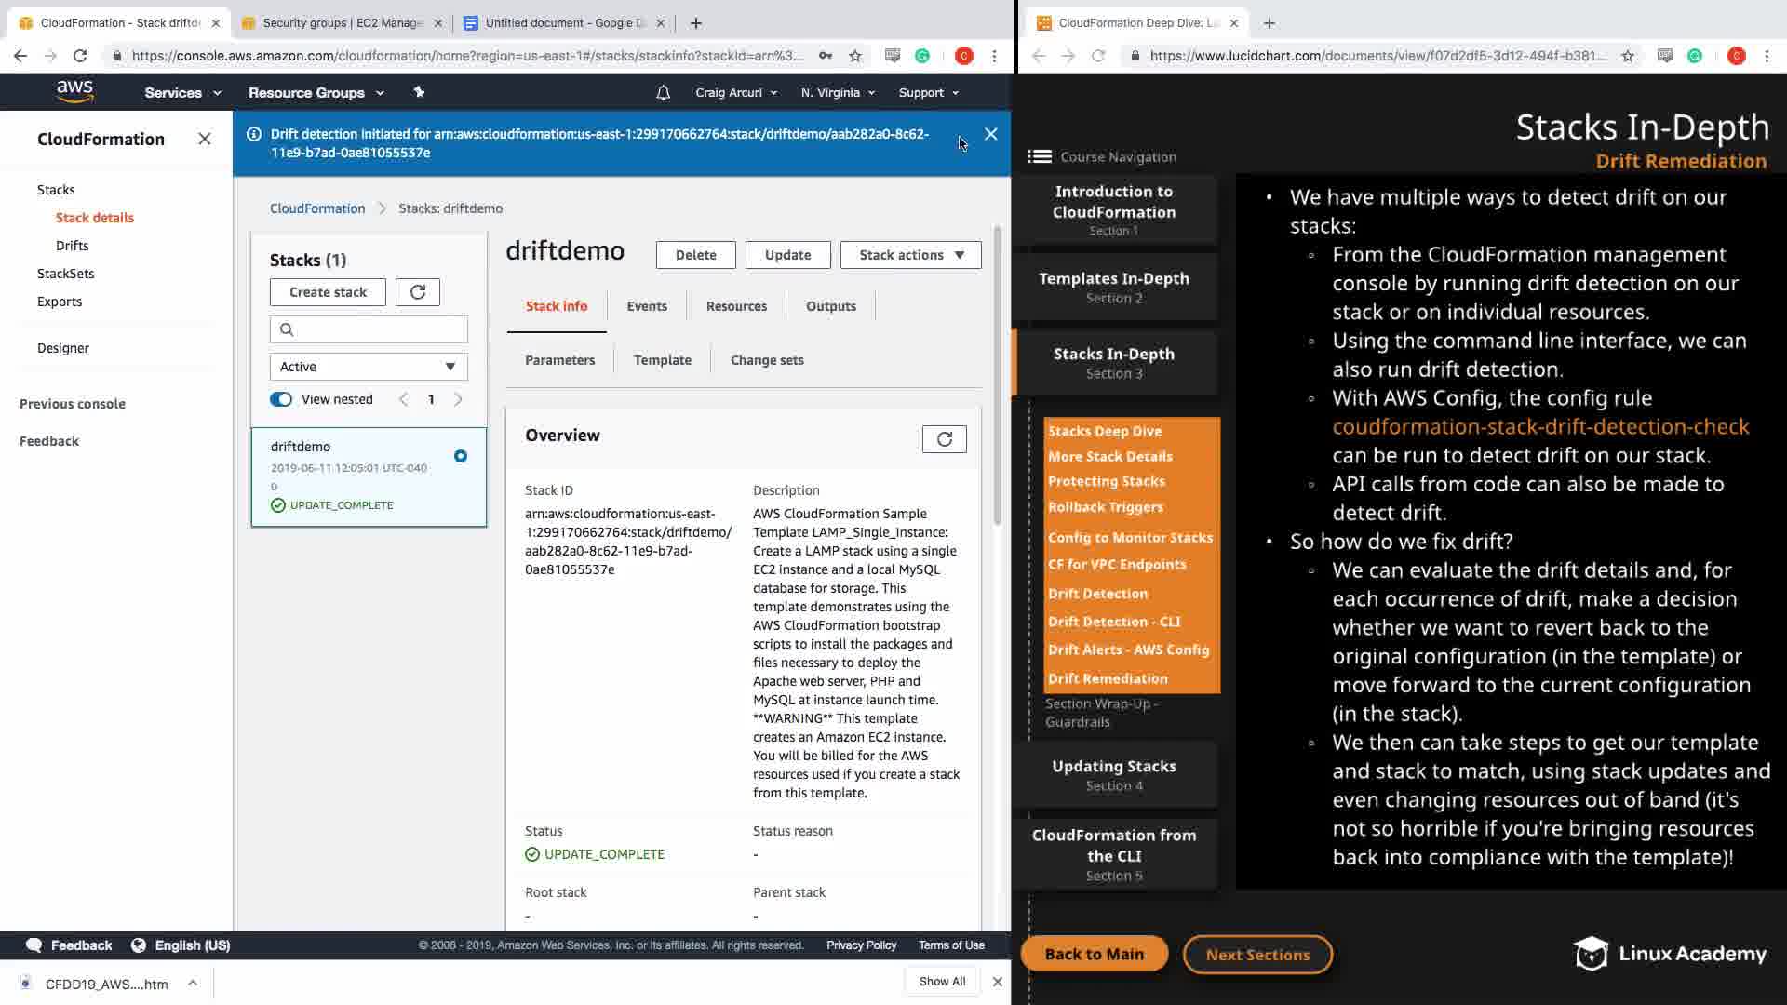Open the Active filter dropdown
This screenshot has height=1005, width=1787.
369,367
